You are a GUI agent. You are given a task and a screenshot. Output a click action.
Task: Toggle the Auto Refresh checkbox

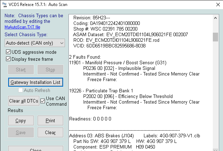20,90
